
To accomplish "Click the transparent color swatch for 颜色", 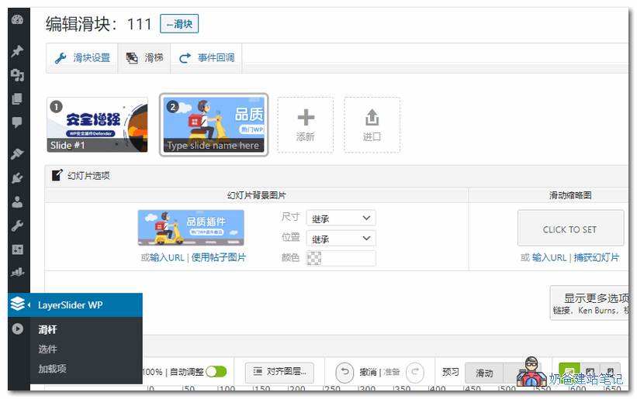I will (x=313, y=258).
